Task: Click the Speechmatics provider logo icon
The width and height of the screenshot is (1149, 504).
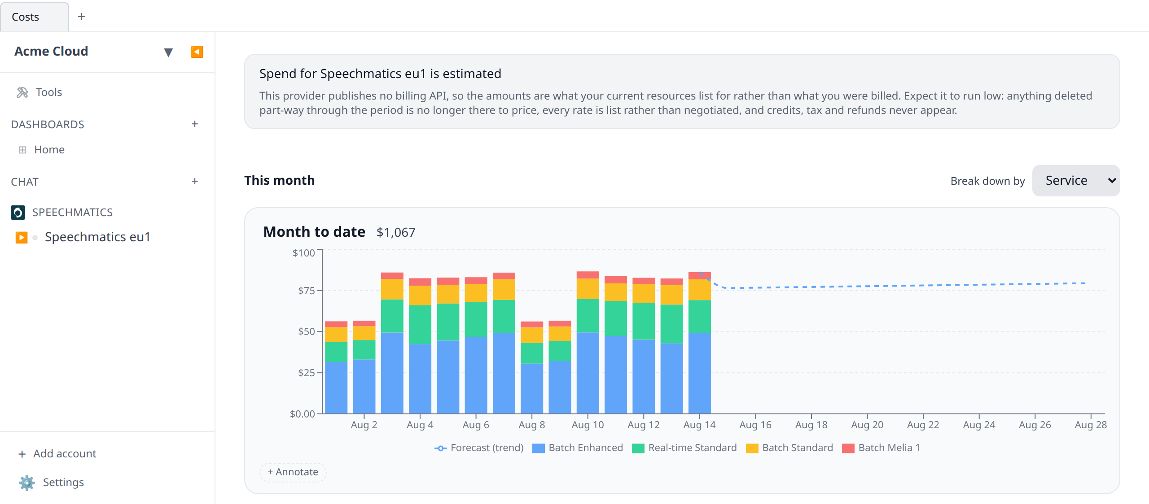Action: tap(18, 212)
